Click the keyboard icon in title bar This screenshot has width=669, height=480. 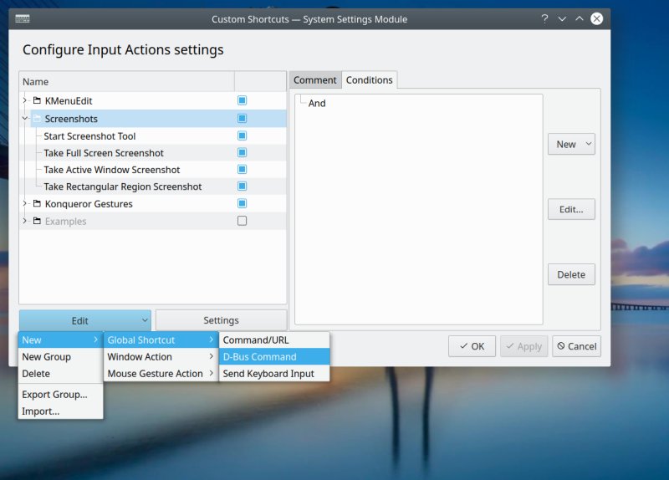click(23, 18)
